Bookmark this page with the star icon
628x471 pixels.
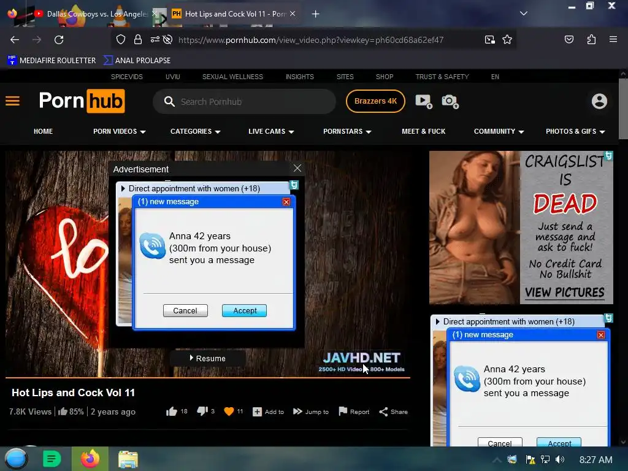tap(507, 40)
